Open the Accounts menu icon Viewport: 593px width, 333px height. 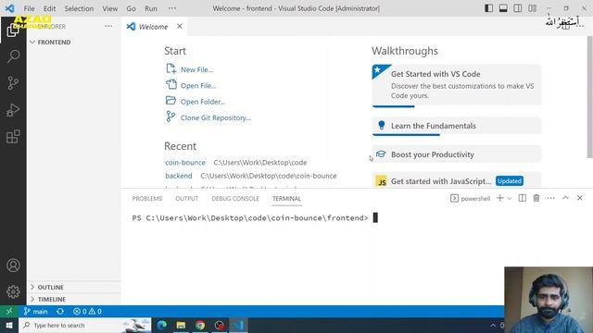pyautogui.click(x=13, y=265)
